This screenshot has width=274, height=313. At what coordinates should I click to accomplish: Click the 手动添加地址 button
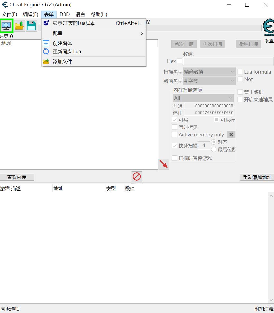pos(257,177)
